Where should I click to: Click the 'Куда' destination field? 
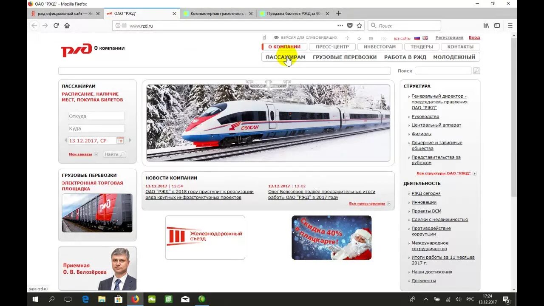96,128
